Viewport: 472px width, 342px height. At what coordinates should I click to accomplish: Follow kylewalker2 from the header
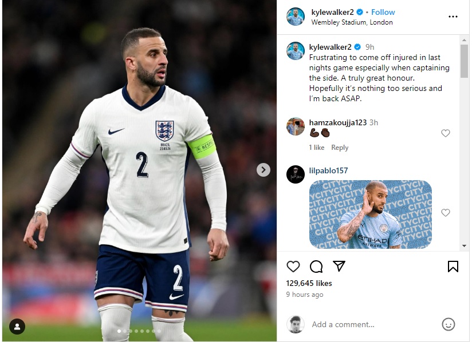(383, 13)
